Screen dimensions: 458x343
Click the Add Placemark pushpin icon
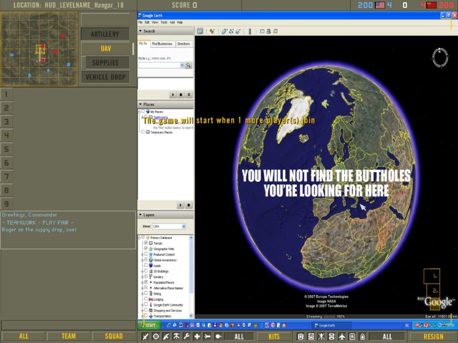(212, 31)
